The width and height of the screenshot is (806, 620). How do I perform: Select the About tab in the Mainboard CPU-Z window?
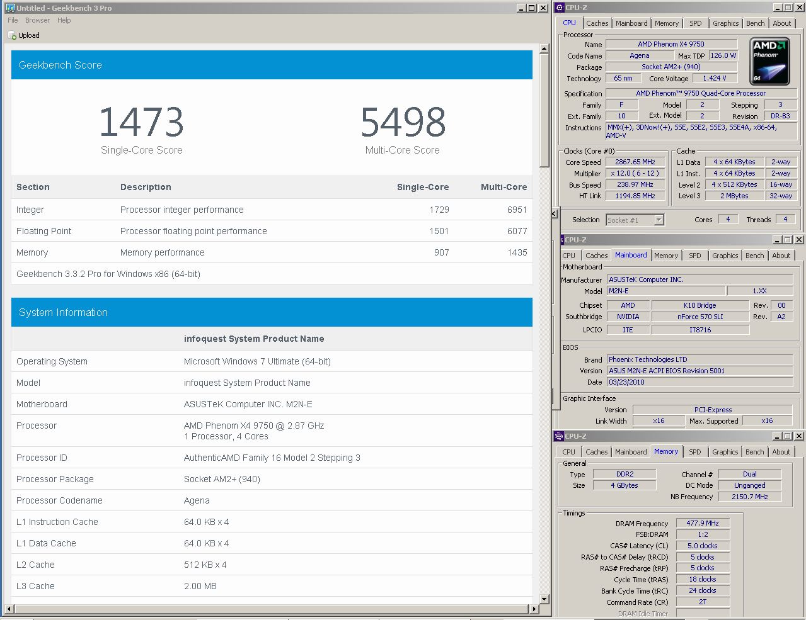pos(781,256)
